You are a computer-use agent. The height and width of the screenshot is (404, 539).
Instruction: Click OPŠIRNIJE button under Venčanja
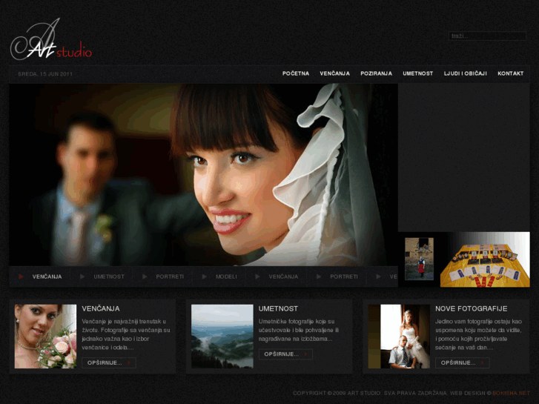click(109, 362)
